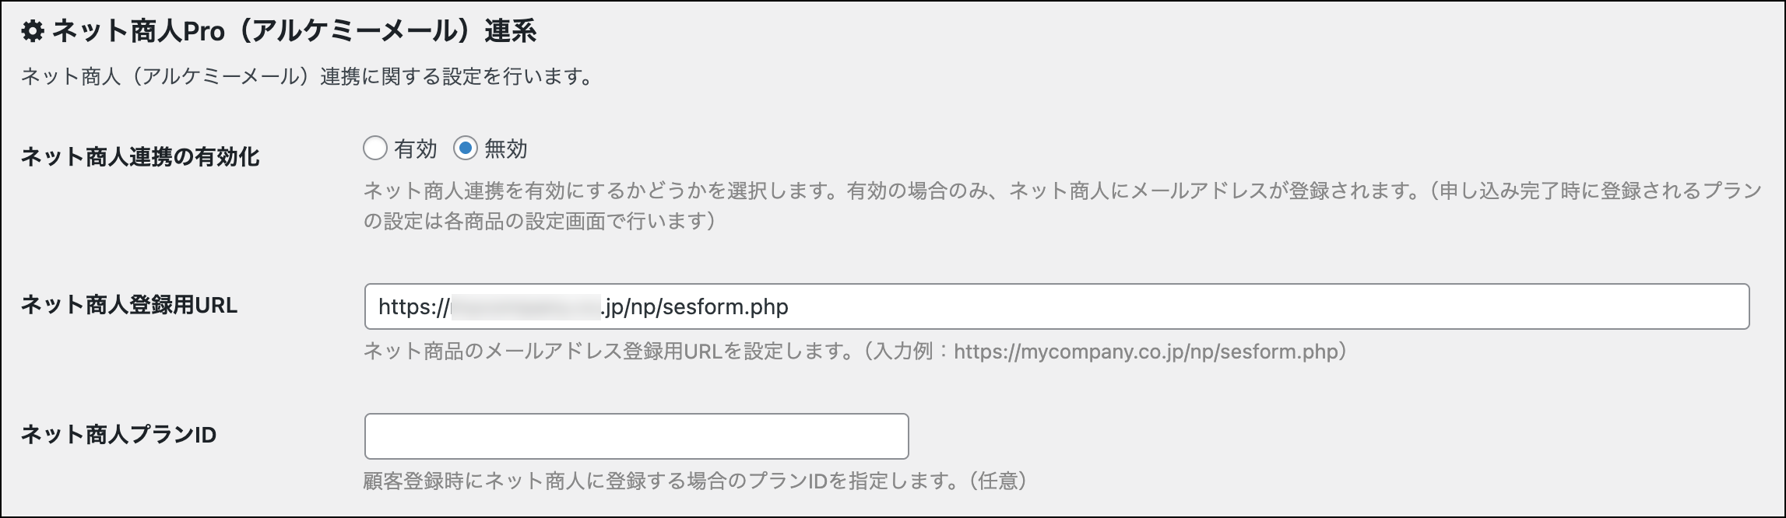Screen dimensions: 1786x518
Task: Click the 無効 text label
Action: tap(506, 149)
